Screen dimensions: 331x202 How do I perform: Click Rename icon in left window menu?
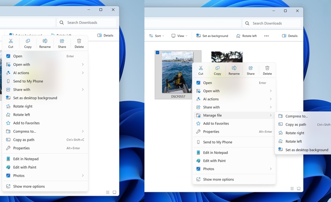pyautogui.click(x=45, y=41)
